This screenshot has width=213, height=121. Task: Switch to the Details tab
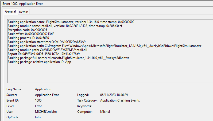[24, 12]
